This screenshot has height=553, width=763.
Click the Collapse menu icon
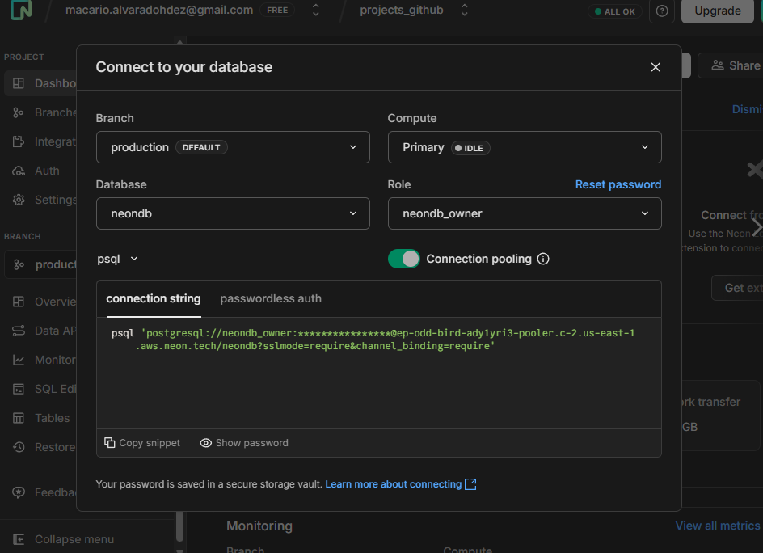click(x=19, y=539)
